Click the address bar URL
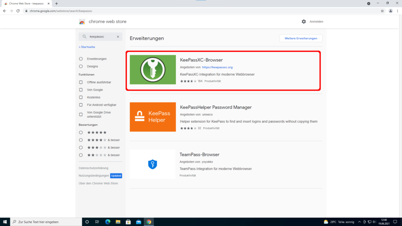Viewport: 402px width, 226px height. point(61,11)
